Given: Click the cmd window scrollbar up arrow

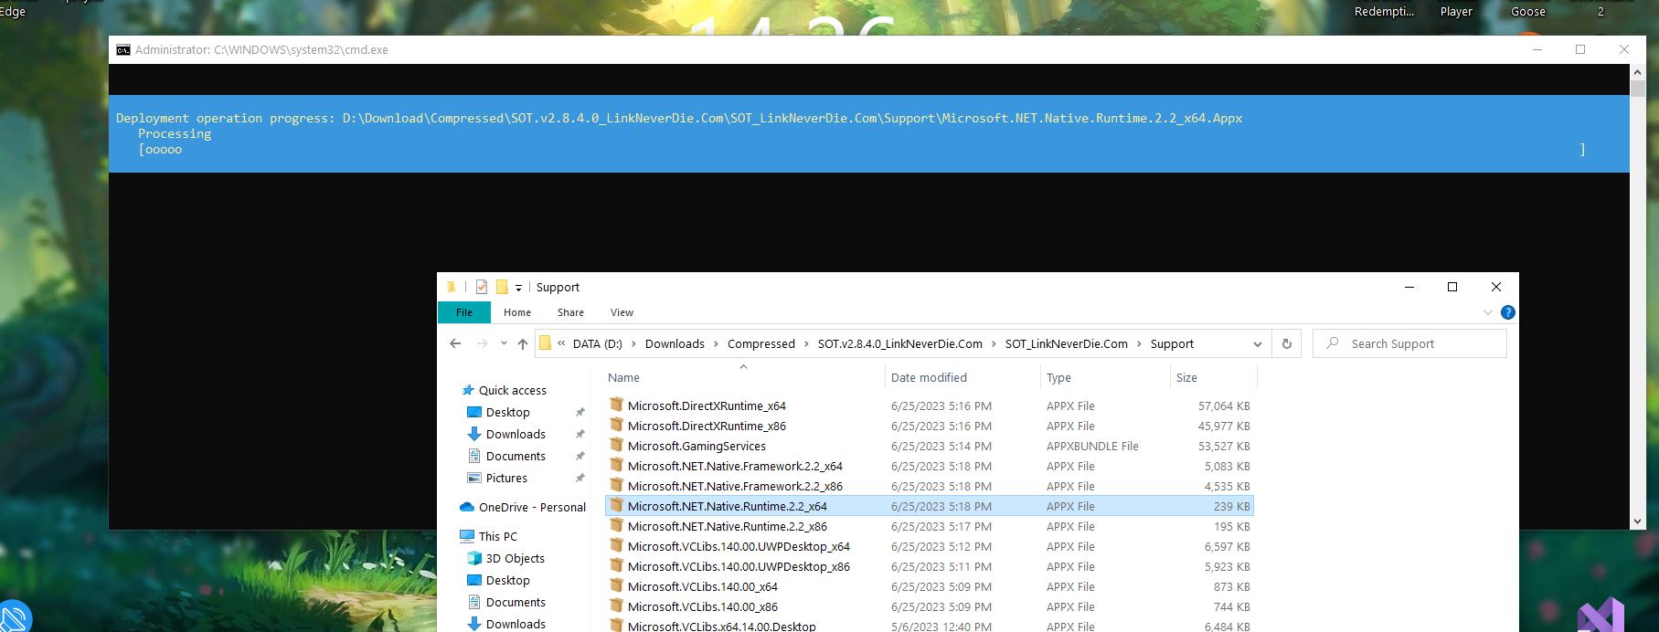Looking at the screenshot, I should point(1637,71).
